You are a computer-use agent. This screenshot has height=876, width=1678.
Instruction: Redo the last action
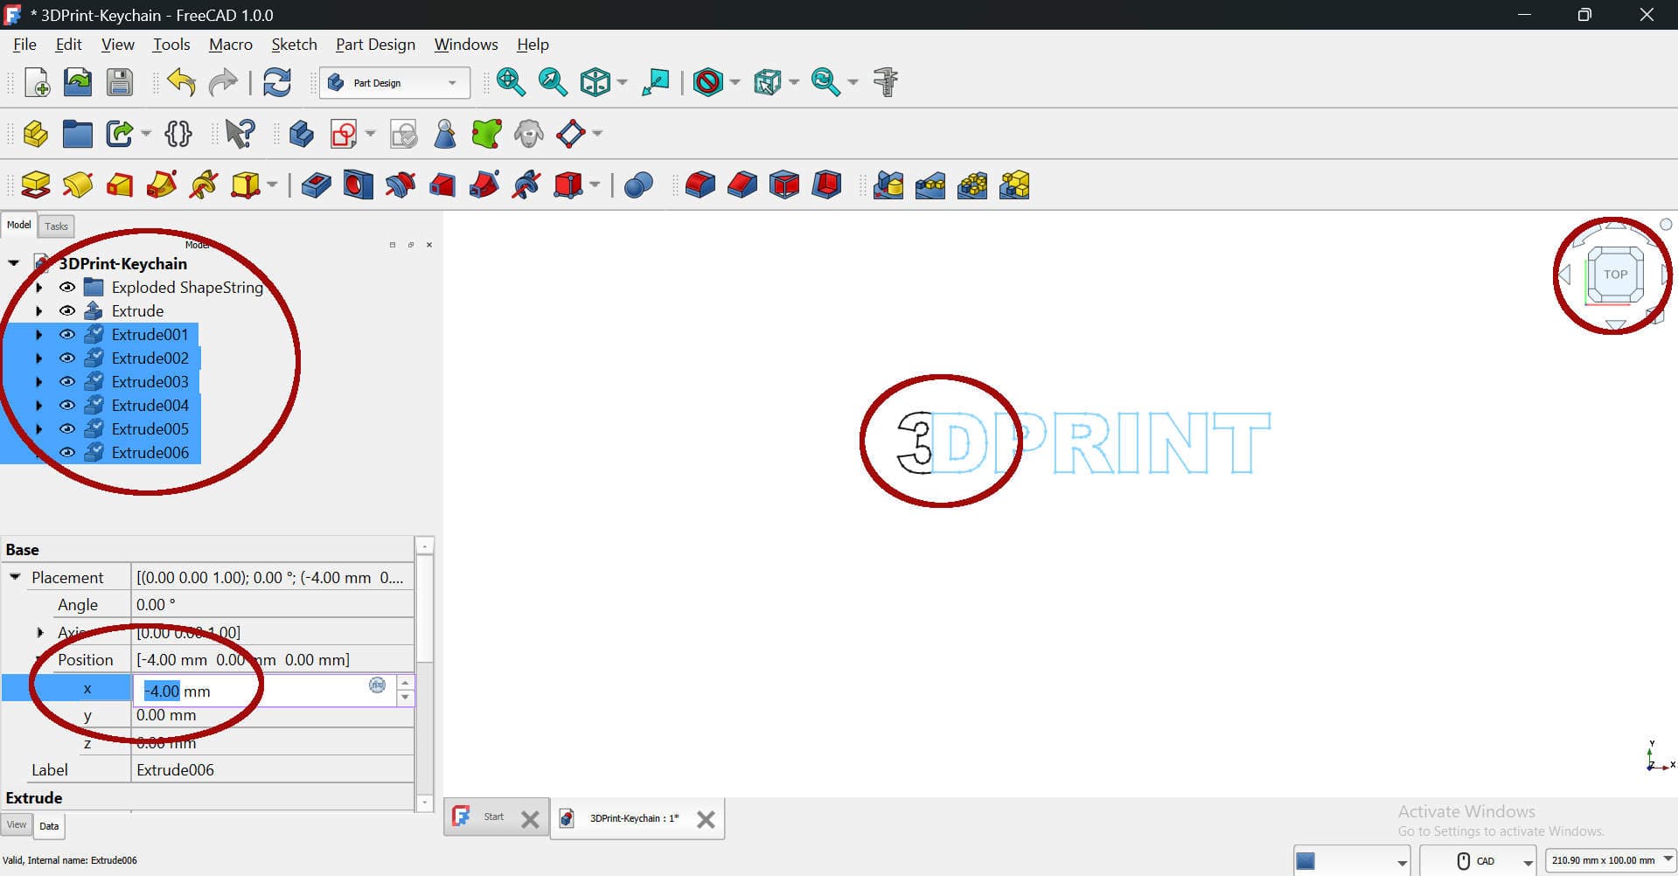click(x=223, y=82)
